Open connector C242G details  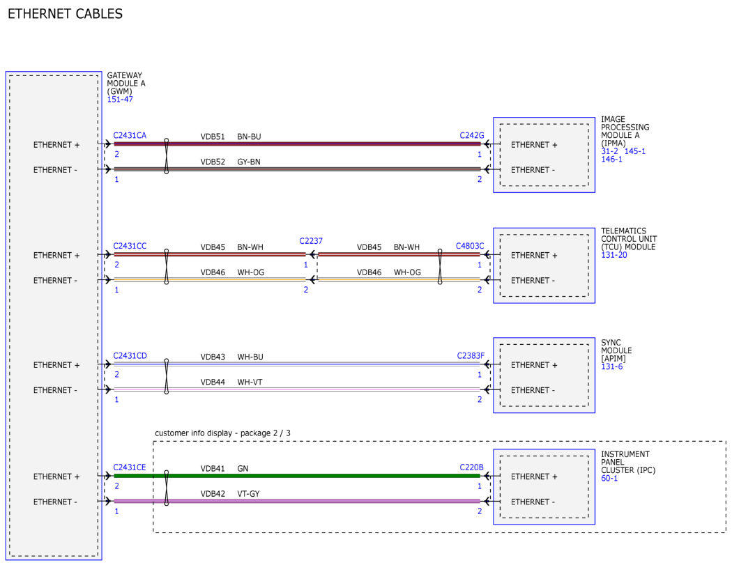pos(471,135)
